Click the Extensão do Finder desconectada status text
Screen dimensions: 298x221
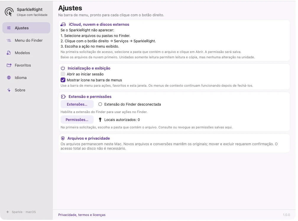133,104
